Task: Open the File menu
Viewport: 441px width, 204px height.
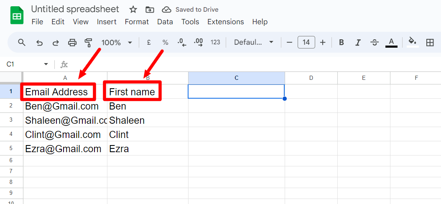Action: pos(37,22)
